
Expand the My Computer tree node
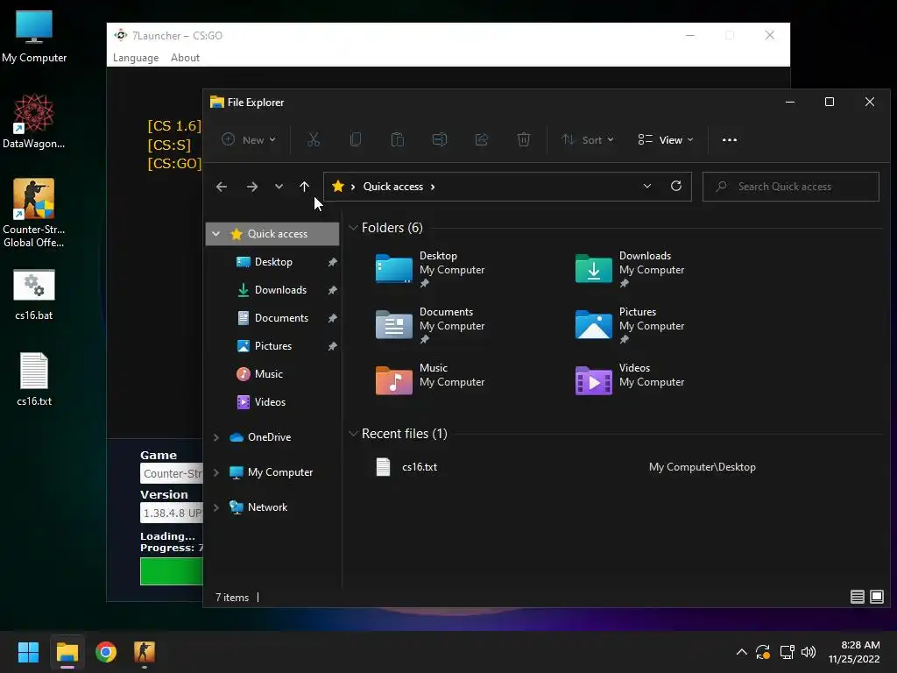point(215,472)
